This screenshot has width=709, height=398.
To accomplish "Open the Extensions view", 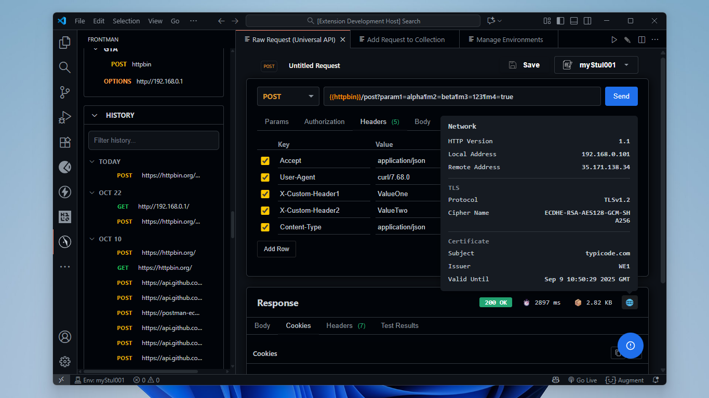I will 65,142.
